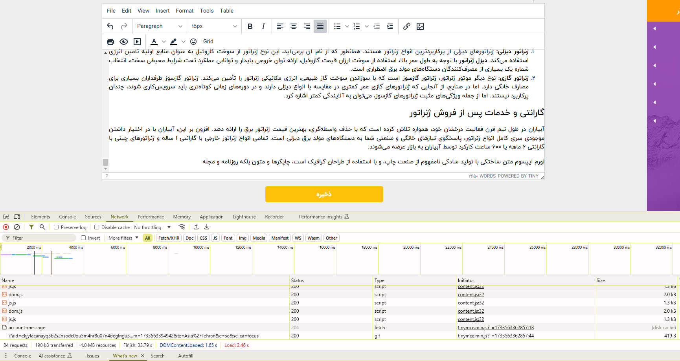Print the editor content
This screenshot has height=361, width=680.
110,42
